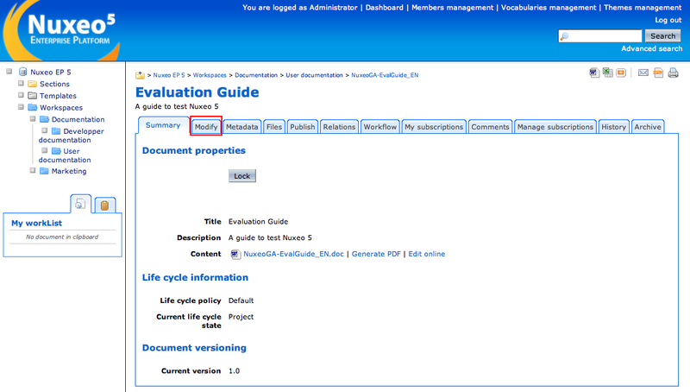
Task: Navigate to Workspaces in breadcrumb
Action: click(210, 75)
